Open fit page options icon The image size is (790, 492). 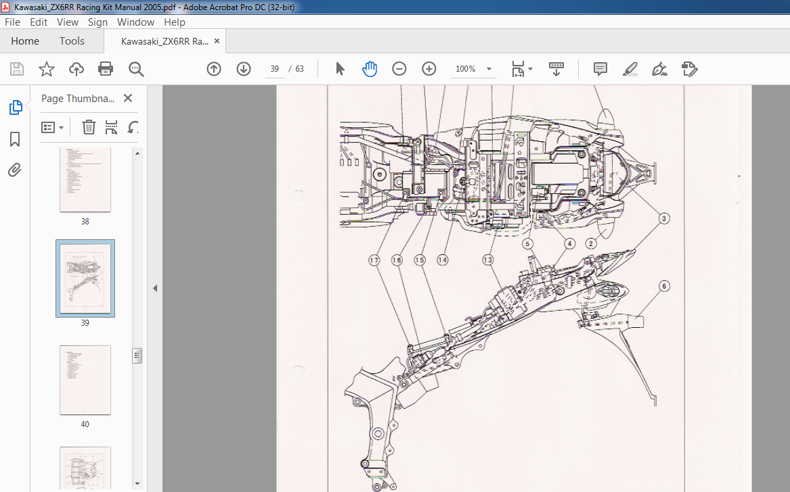click(518, 69)
